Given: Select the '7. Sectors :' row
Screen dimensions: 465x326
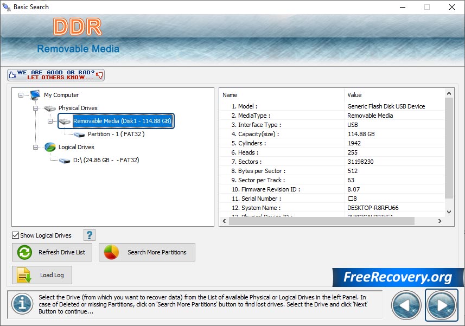Looking at the screenshot, I should pos(332,162).
